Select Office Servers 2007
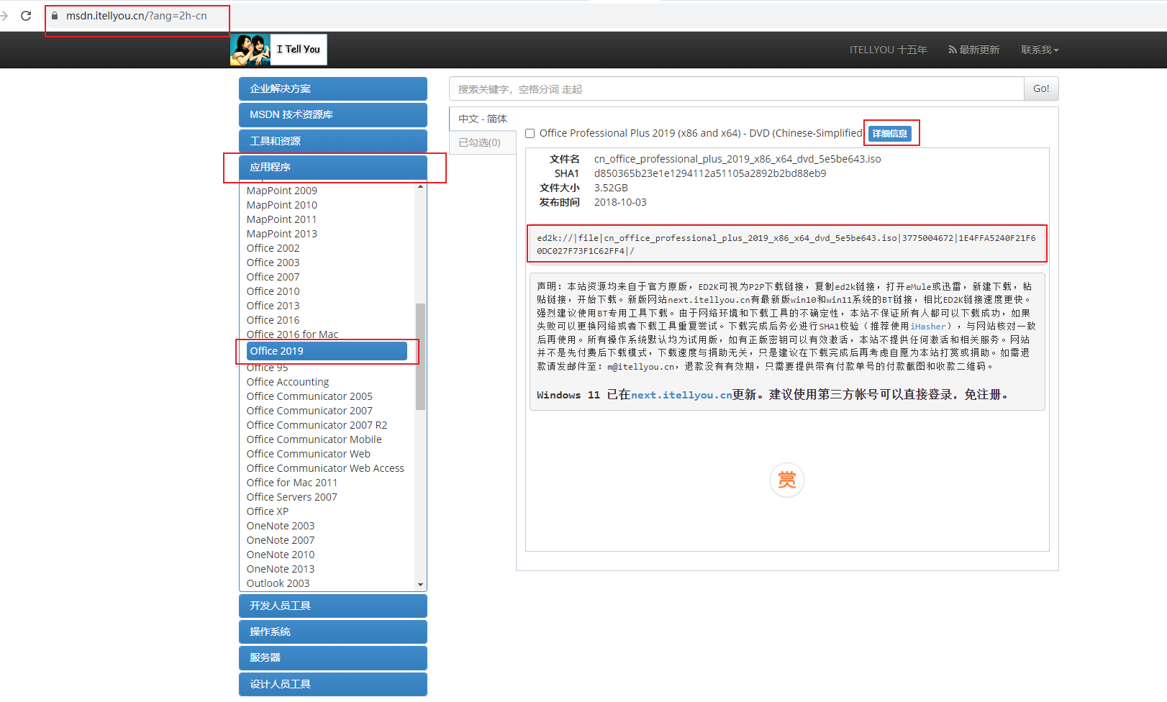The image size is (1167, 702). 292,497
